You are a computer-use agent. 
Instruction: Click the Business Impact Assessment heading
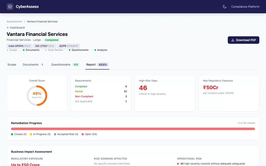point(31,152)
